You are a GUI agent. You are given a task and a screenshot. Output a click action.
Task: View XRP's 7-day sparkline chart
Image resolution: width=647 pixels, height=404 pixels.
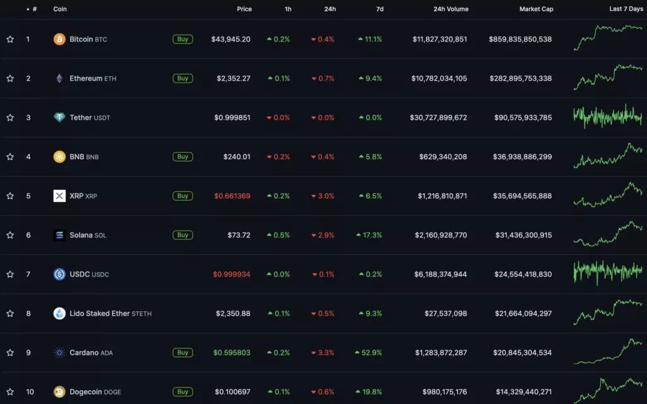point(608,194)
